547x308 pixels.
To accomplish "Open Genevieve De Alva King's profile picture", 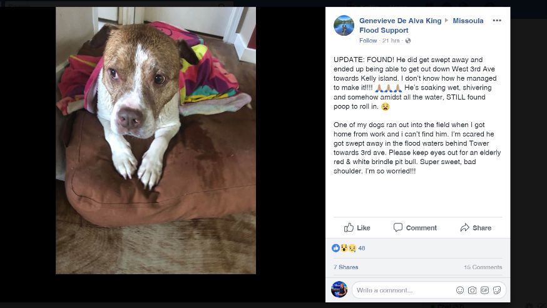I will (x=344, y=26).
